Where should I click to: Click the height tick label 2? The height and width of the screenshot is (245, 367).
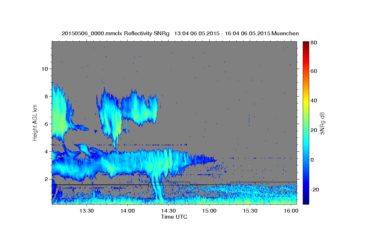pyautogui.click(x=47, y=179)
